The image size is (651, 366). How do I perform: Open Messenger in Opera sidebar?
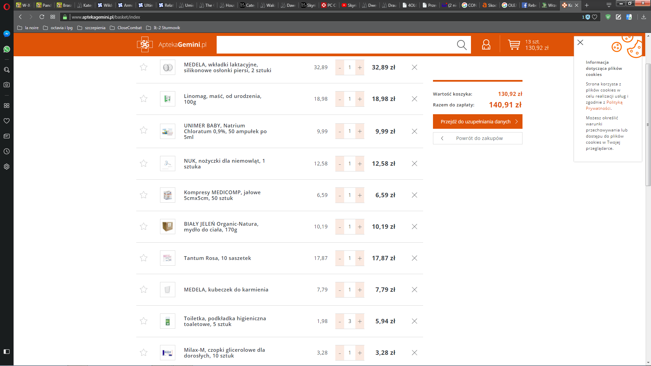pyautogui.click(x=6, y=34)
